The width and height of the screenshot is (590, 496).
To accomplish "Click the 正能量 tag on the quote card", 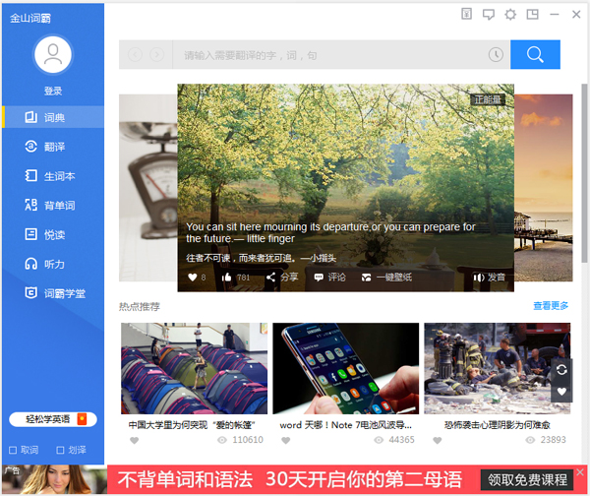I will (488, 99).
